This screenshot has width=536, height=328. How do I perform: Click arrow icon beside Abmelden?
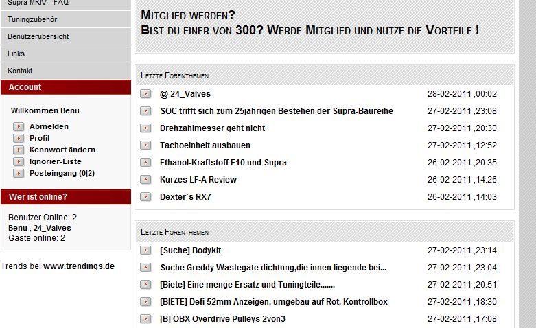(19, 126)
